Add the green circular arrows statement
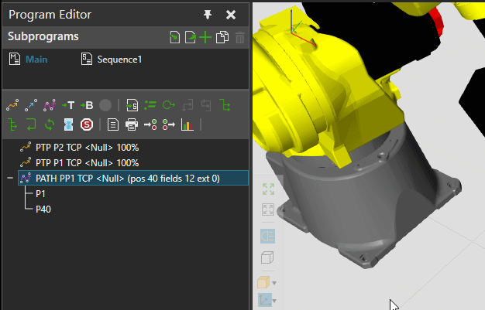 50,124
